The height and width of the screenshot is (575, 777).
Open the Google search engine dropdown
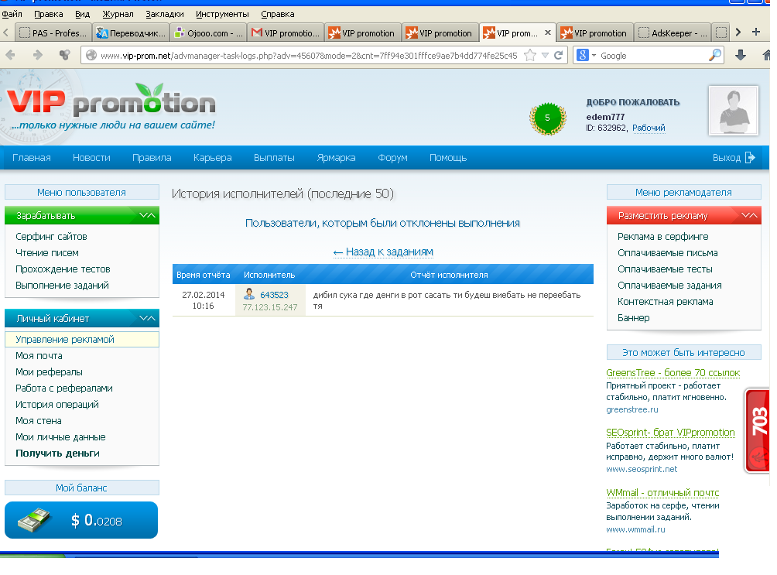(594, 56)
